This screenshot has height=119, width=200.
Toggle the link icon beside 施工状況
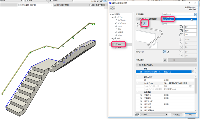[141, 104]
